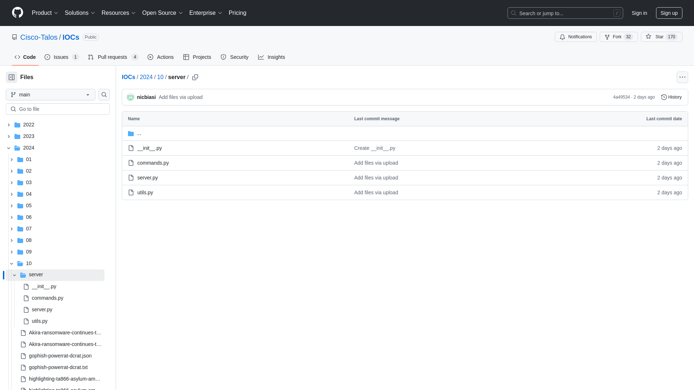This screenshot has width=694, height=390.
Task: Go to 2024 in the breadcrumb
Action: click(146, 77)
